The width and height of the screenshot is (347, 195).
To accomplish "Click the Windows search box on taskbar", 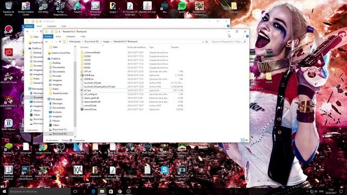I will click(40, 191).
